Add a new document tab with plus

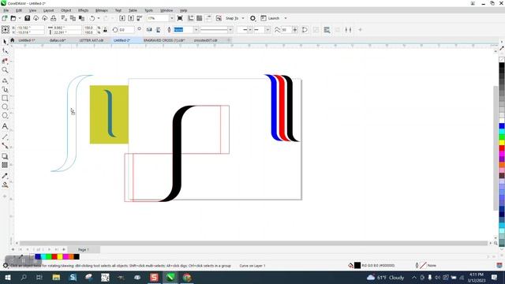[229, 40]
